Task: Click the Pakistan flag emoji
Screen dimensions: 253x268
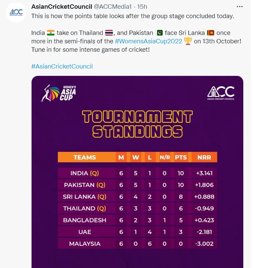Action: coord(160,33)
